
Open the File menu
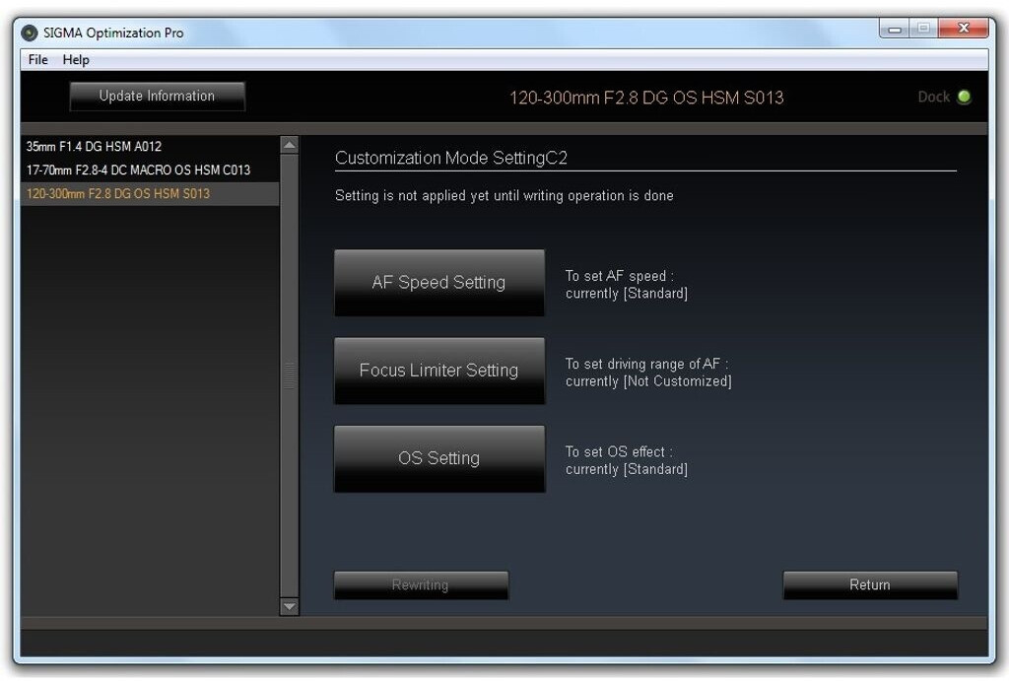tap(37, 59)
